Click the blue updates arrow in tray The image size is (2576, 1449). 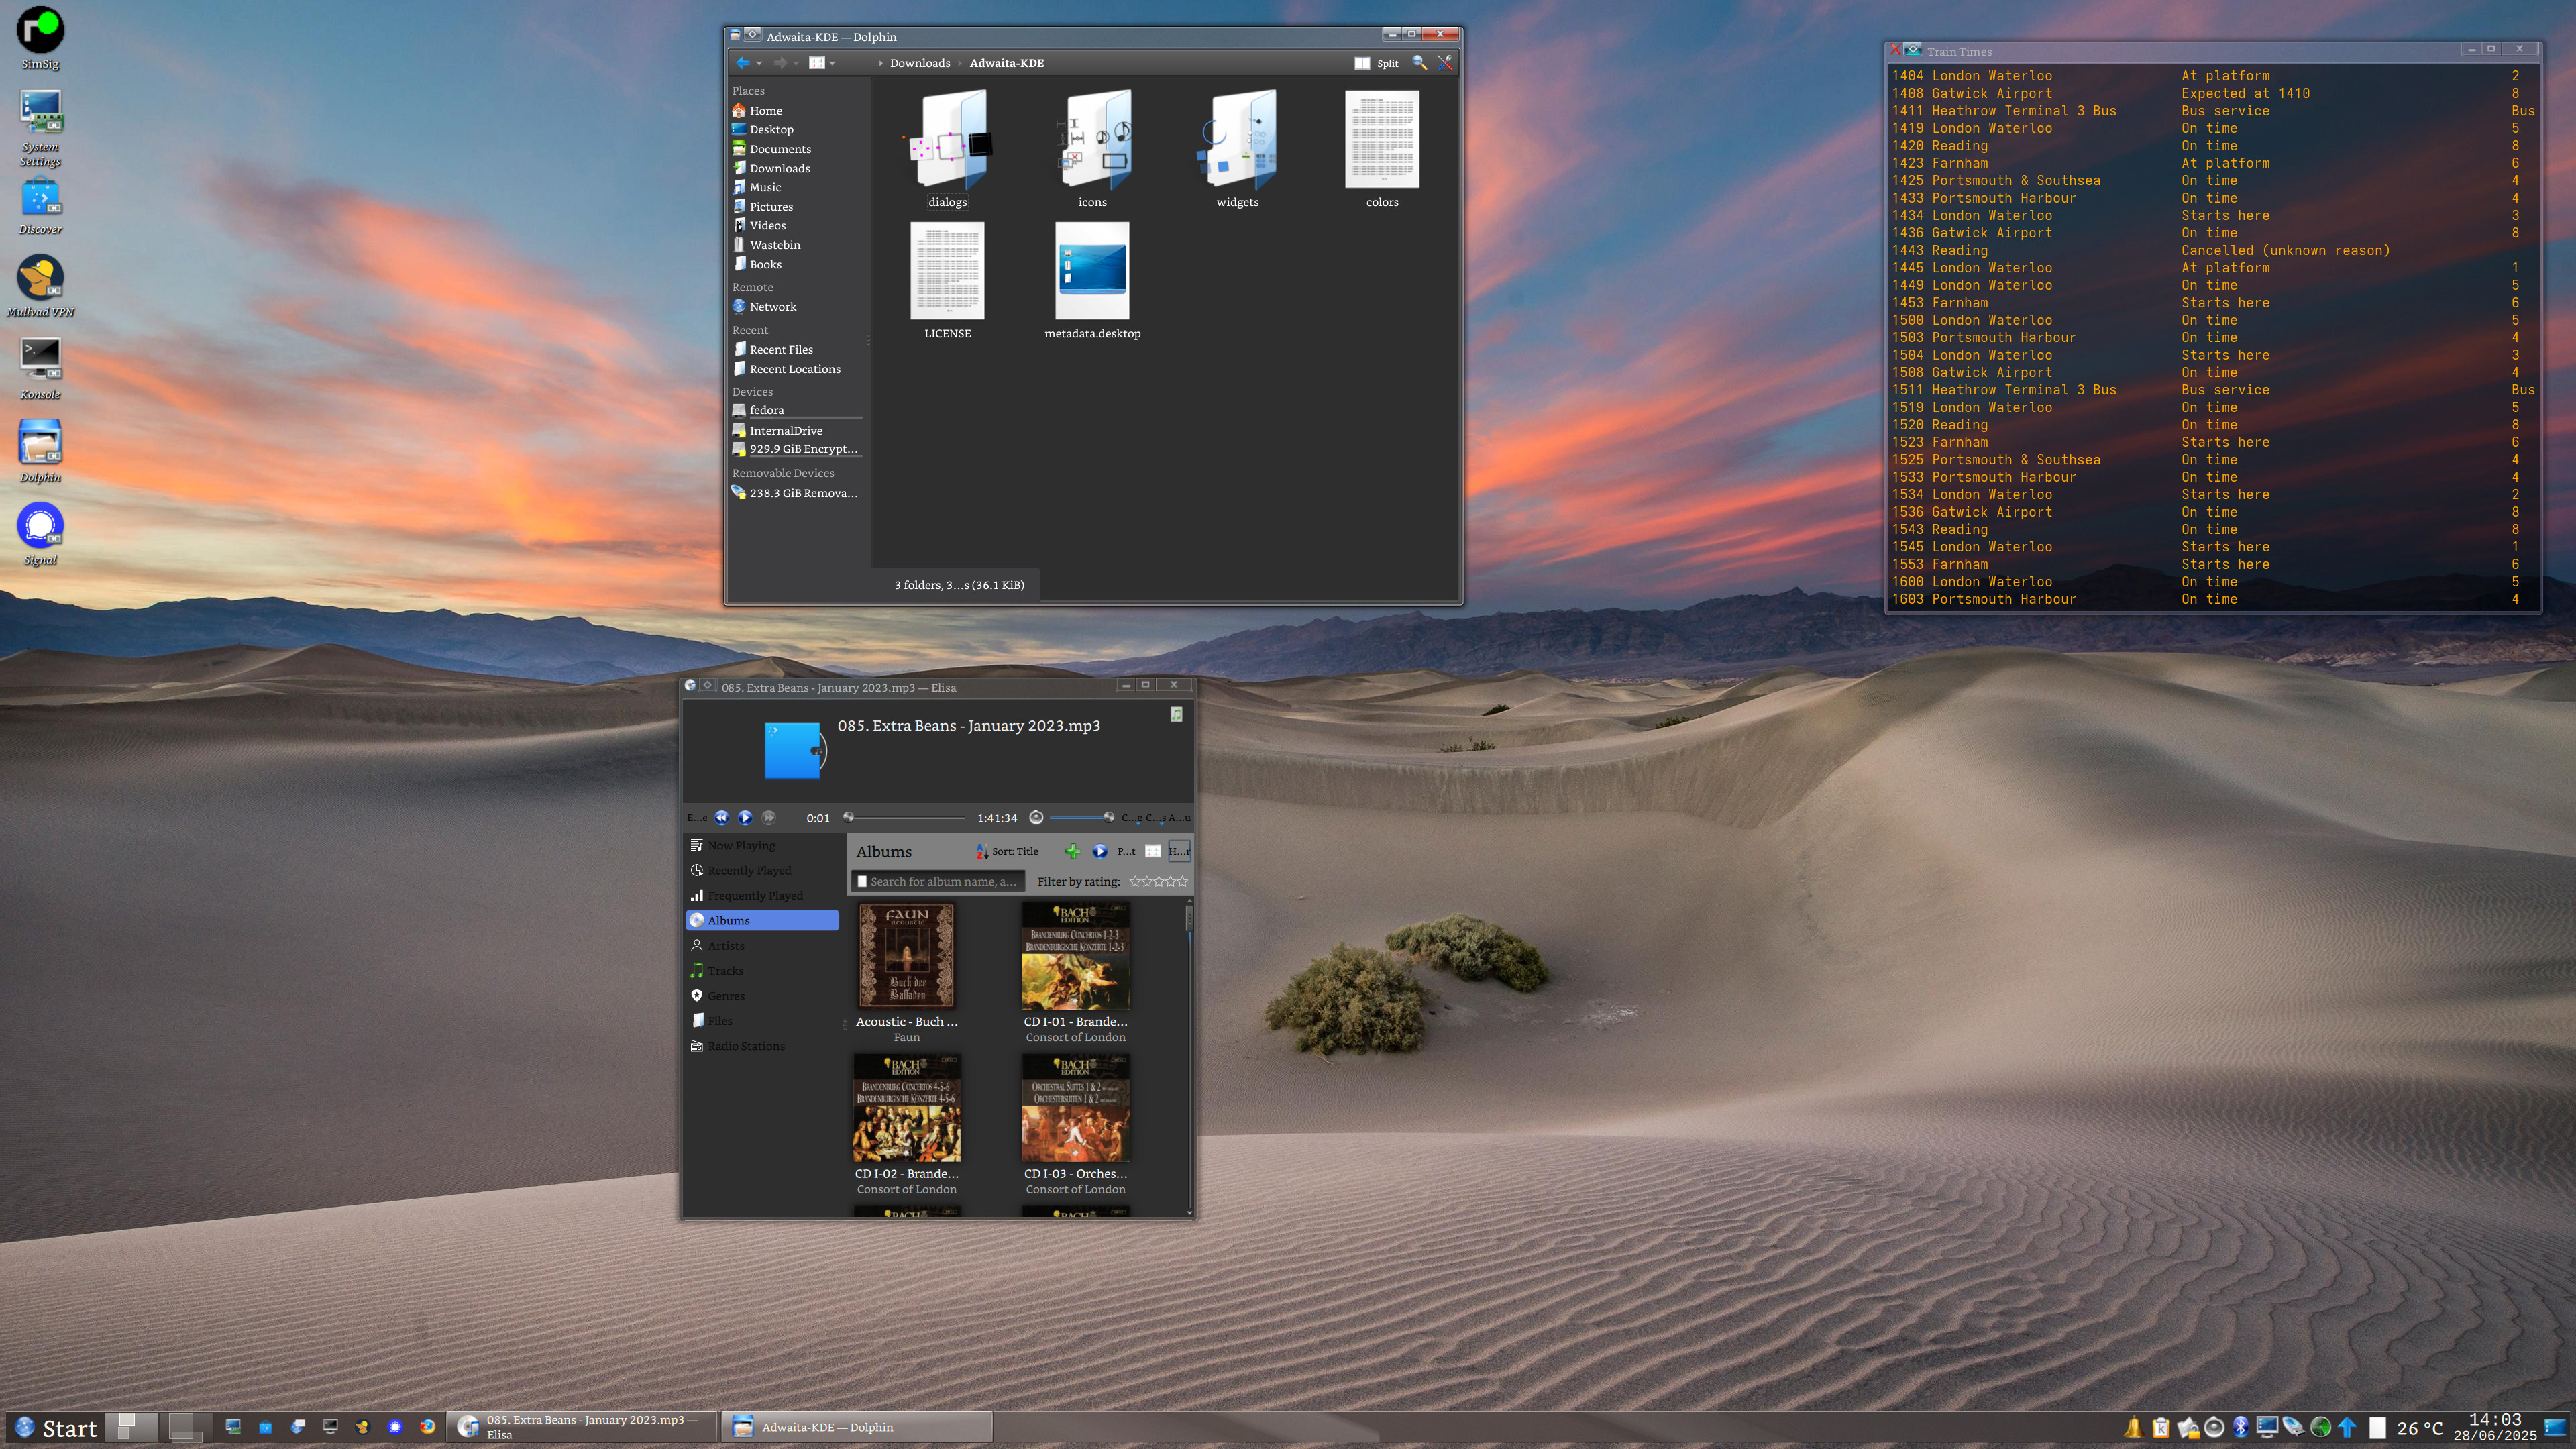(2347, 1427)
